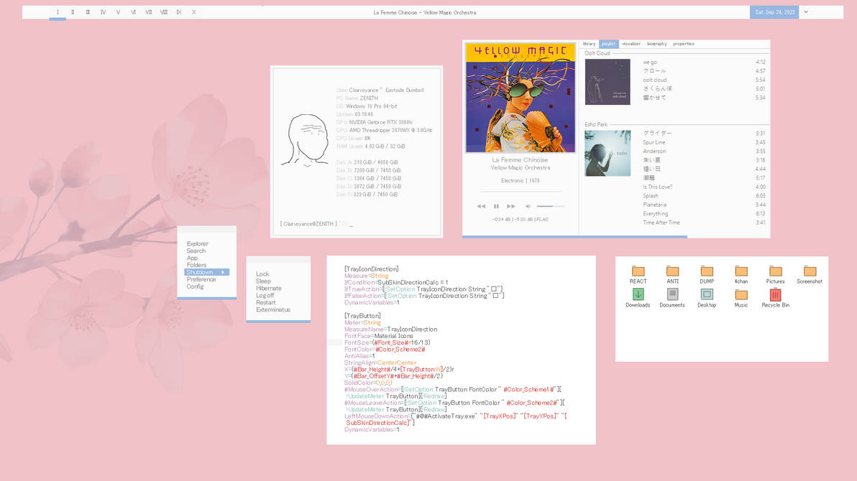The width and height of the screenshot is (857, 481).
Task: Choose Restart in the shutdown list
Action: [266, 302]
